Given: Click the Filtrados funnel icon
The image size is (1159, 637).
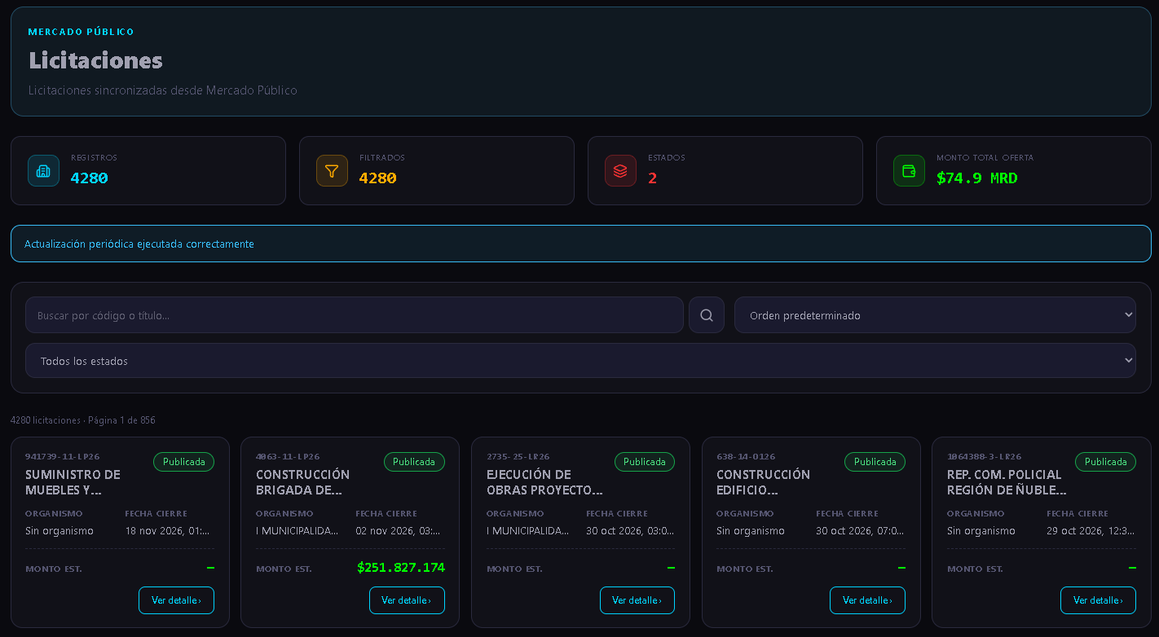Looking at the screenshot, I should click(x=332, y=171).
